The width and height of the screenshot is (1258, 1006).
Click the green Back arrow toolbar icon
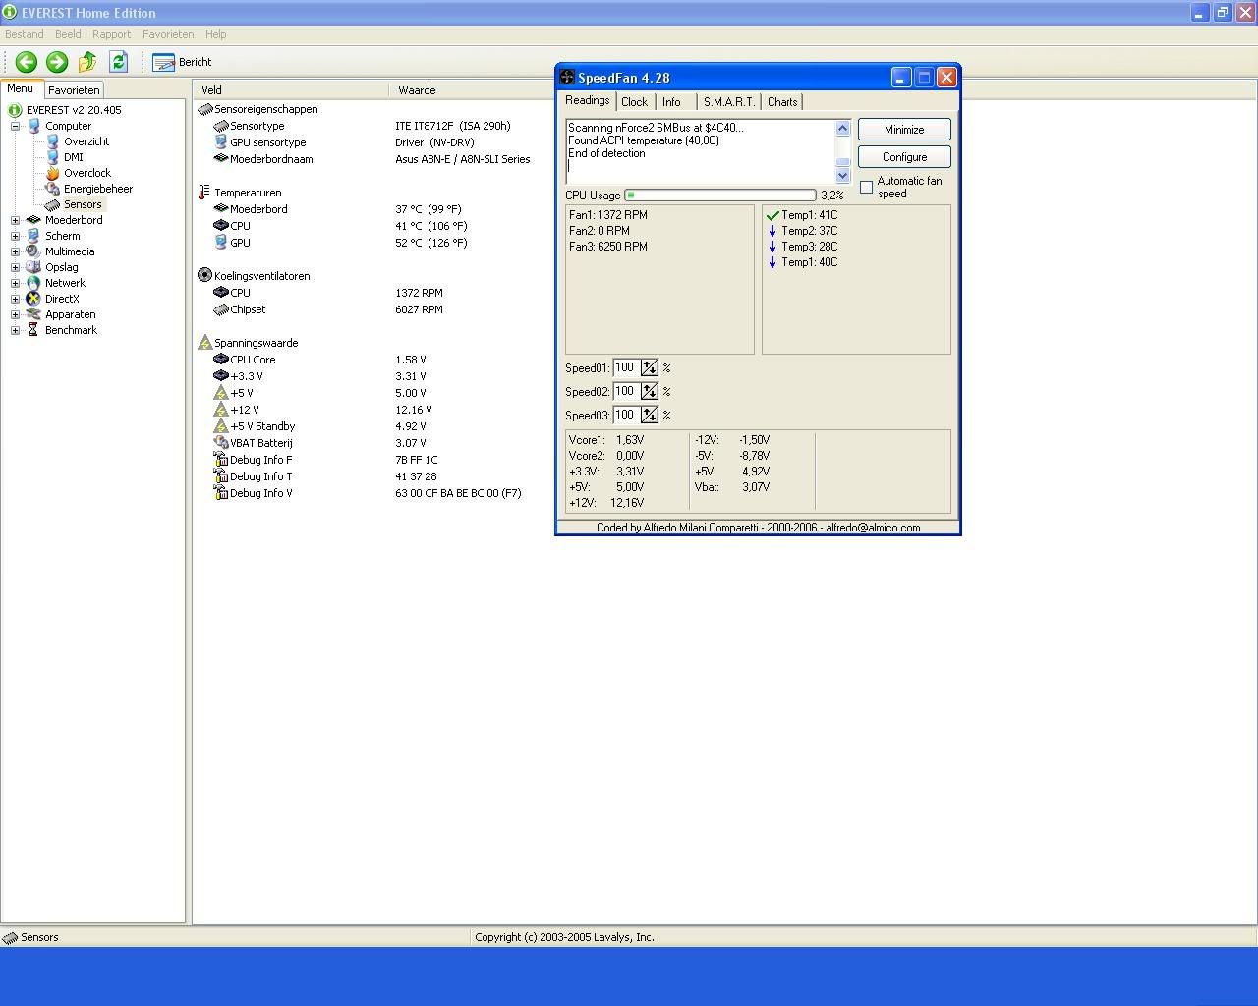(x=27, y=62)
